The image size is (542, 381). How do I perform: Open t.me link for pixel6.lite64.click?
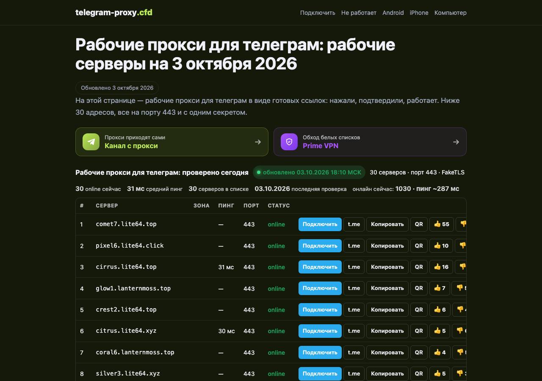tap(354, 246)
